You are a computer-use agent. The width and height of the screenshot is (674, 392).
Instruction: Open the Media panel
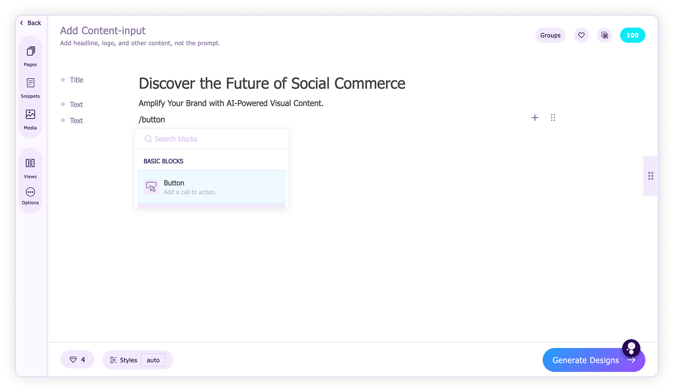coord(30,120)
